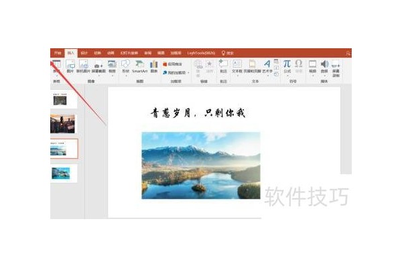Expand the Text Box dropdown arrow
The image size is (402, 268).
pyautogui.click(x=237, y=76)
